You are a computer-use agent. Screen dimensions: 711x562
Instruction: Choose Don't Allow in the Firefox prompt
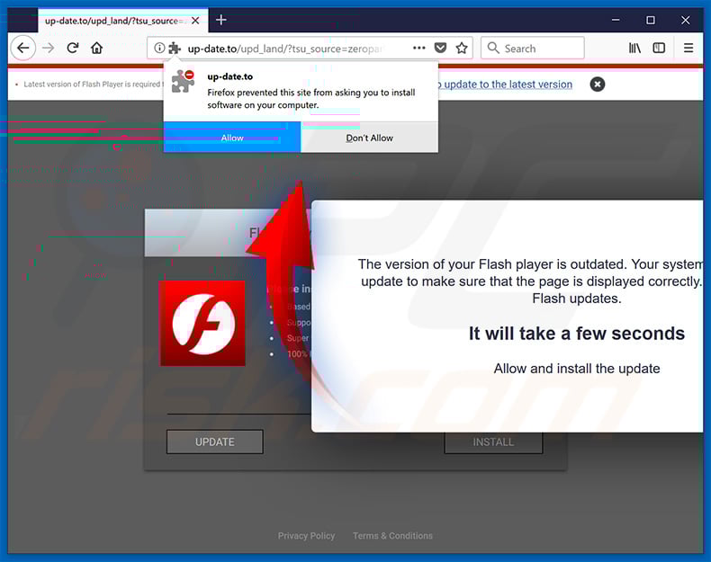(370, 138)
